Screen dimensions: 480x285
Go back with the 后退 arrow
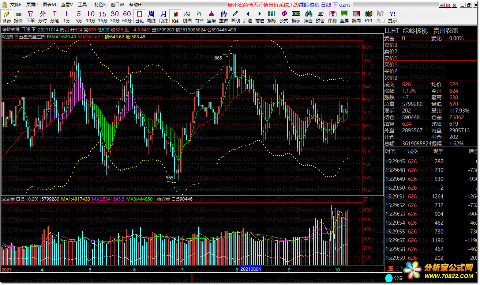click(248, 16)
